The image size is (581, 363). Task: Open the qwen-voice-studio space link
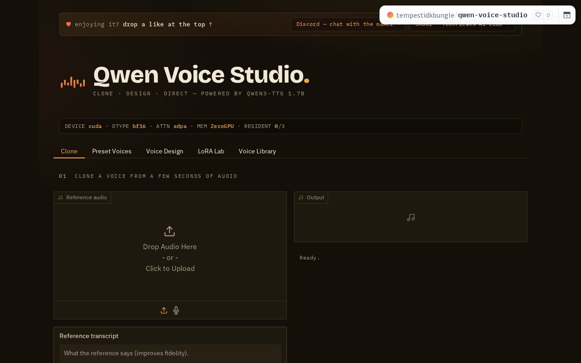[492, 15]
